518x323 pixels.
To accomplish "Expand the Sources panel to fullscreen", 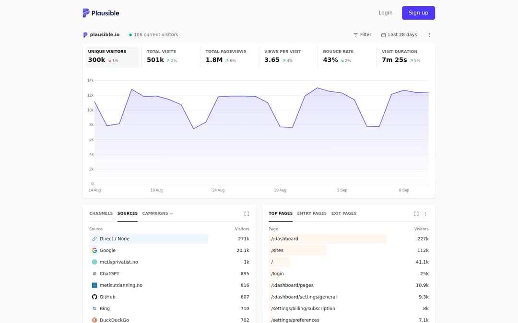I will pos(247,214).
